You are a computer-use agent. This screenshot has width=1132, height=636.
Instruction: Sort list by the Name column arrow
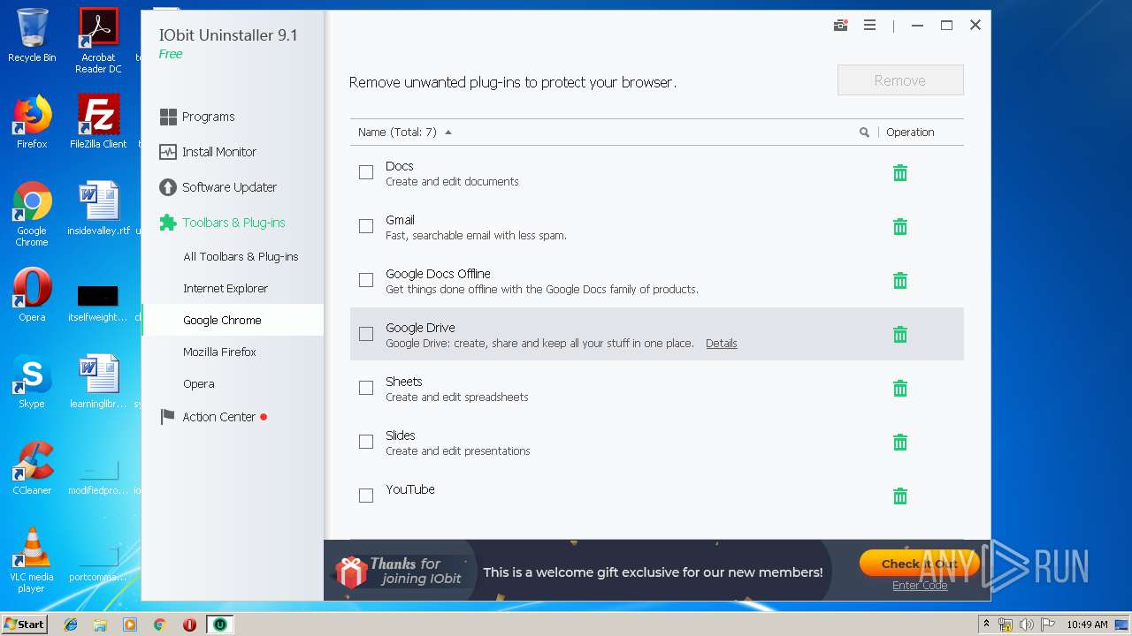tap(448, 132)
